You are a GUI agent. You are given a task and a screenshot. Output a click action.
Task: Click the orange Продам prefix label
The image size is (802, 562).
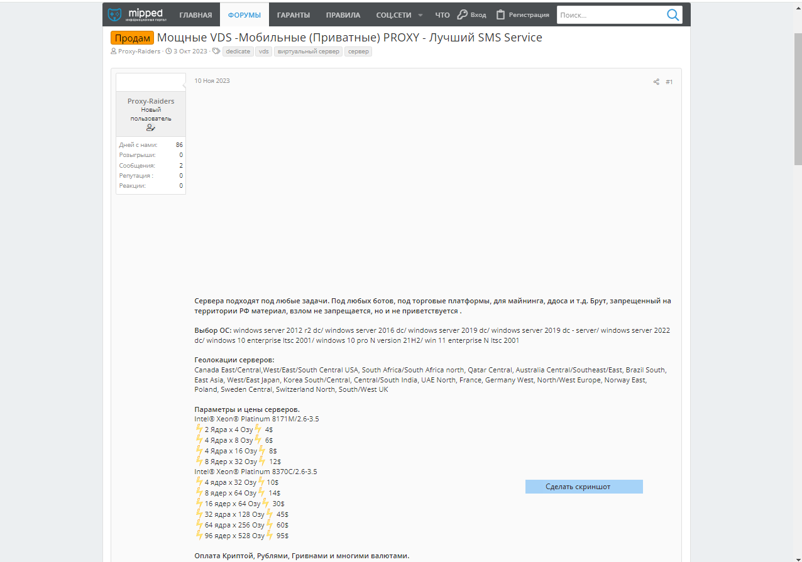(x=132, y=38)
